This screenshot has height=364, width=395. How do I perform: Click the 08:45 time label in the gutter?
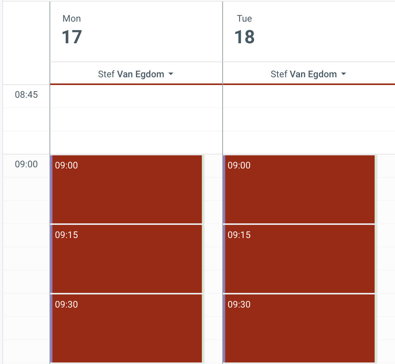click(26, 95)
